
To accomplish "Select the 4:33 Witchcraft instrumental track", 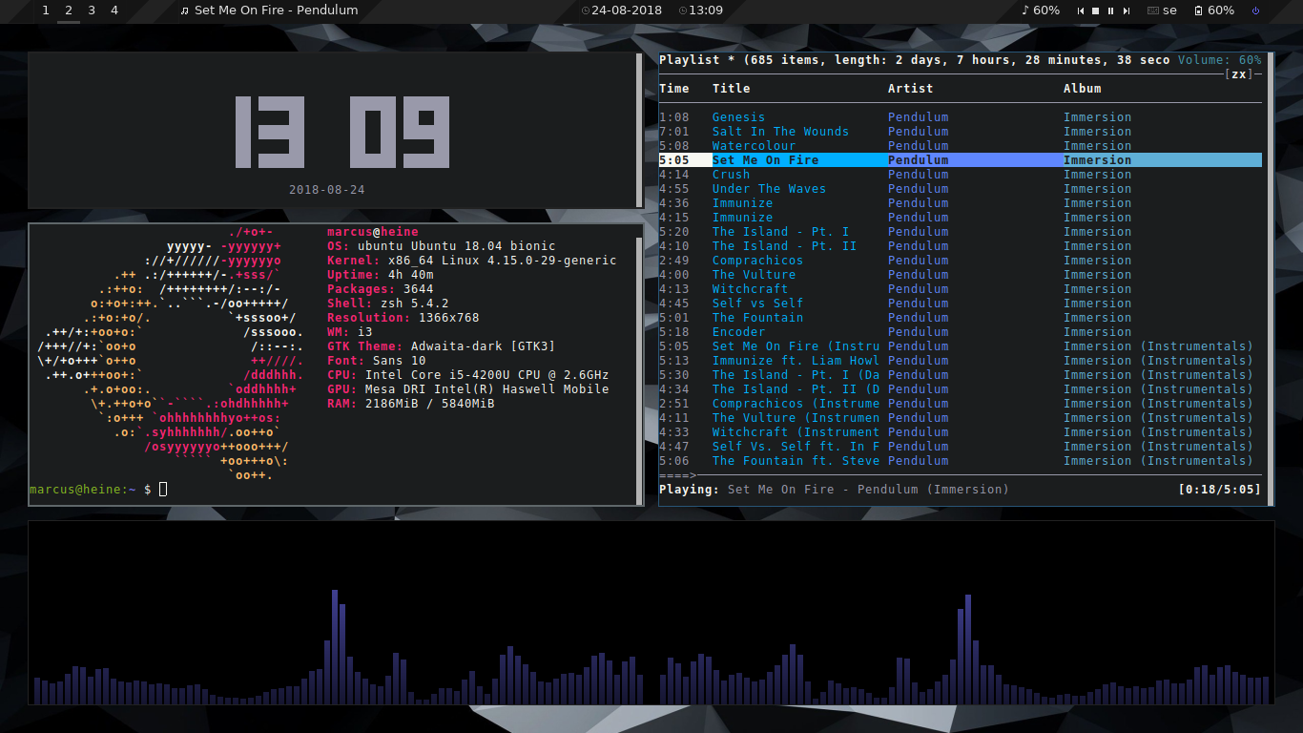I will 960,432.
